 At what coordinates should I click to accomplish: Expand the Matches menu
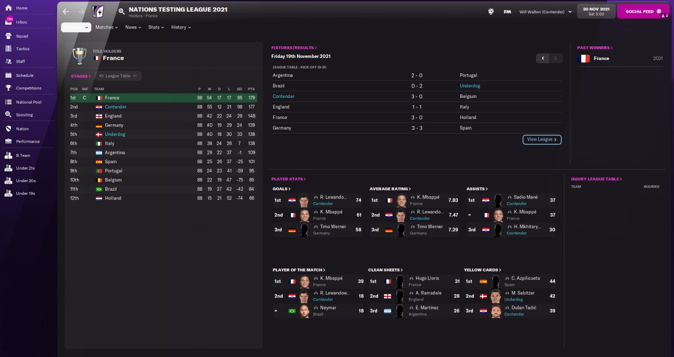[106, 27]
